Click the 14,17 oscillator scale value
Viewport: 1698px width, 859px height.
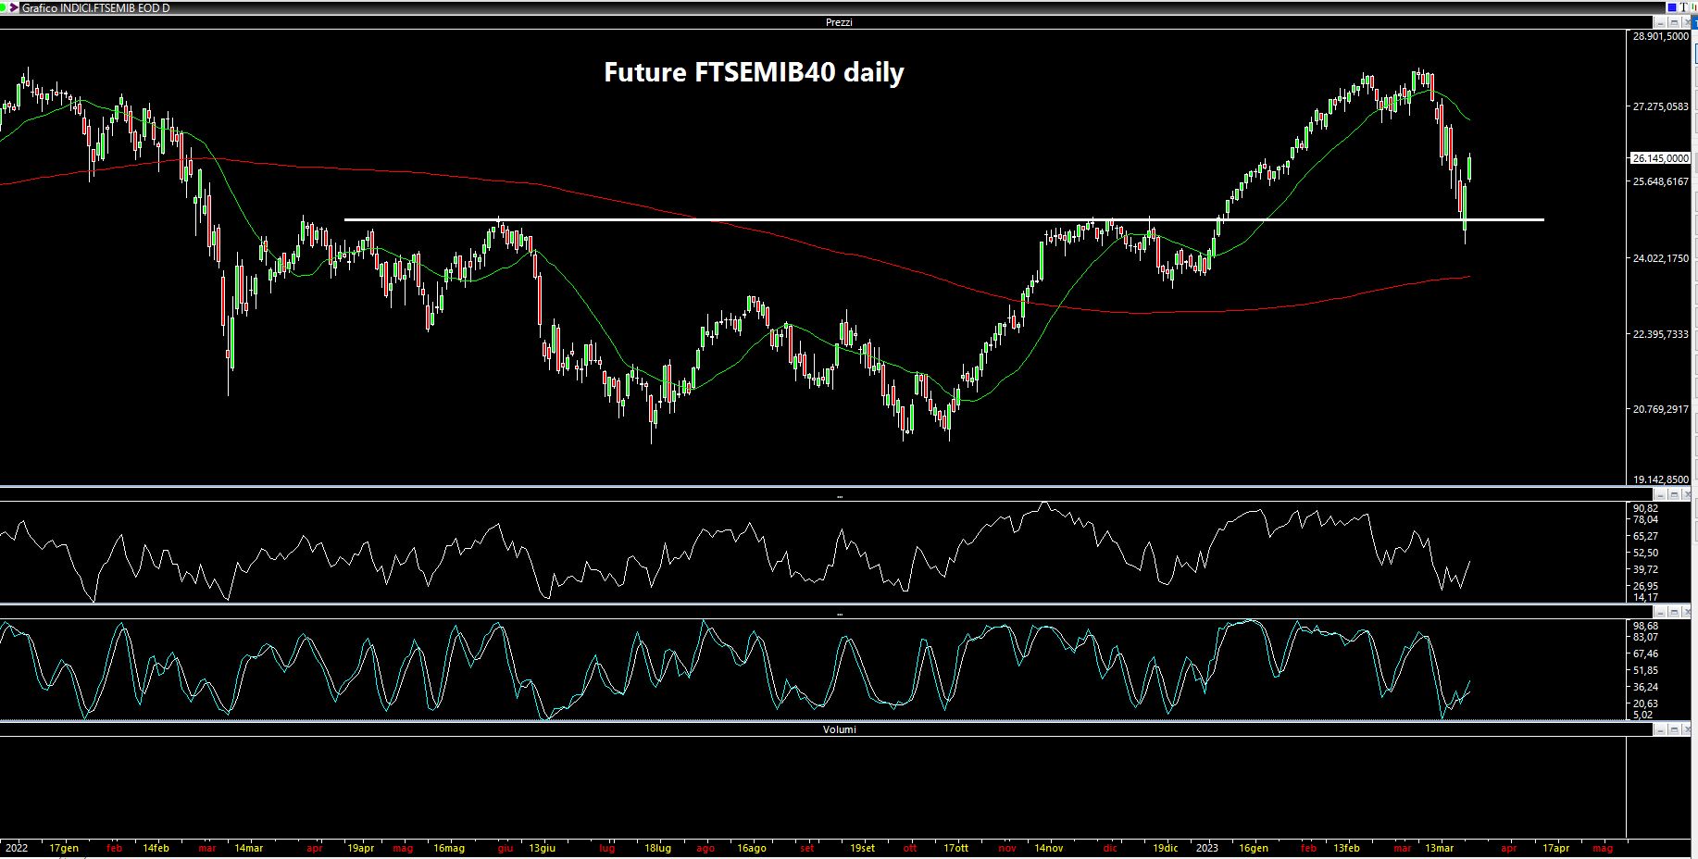point(1645,597)
